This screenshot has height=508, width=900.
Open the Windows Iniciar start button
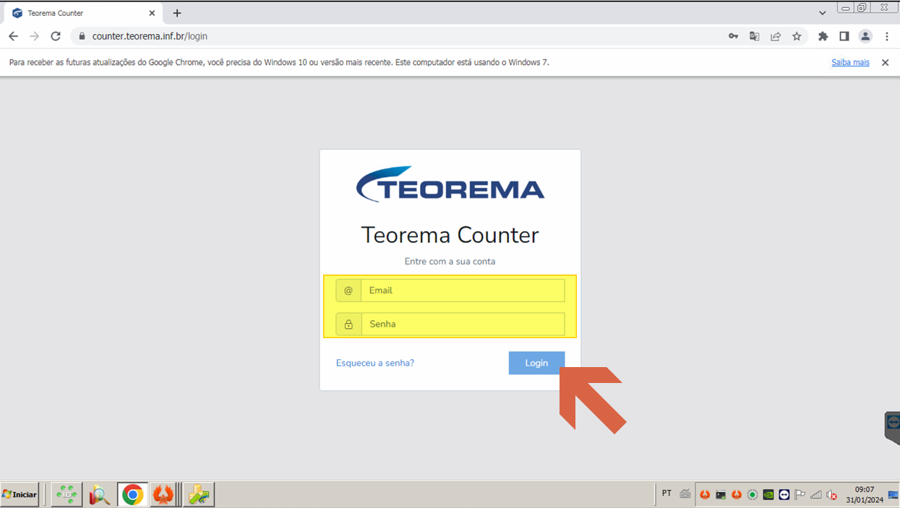[20, 494]
